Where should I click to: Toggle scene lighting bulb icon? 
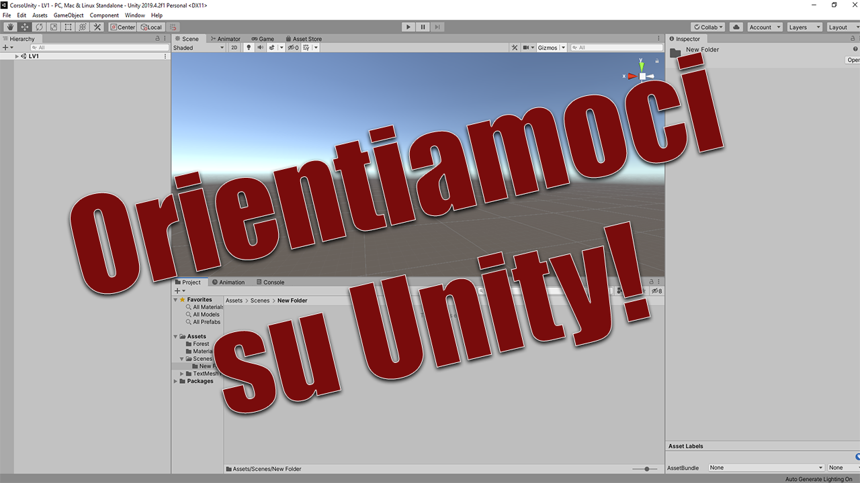point(249,48)
